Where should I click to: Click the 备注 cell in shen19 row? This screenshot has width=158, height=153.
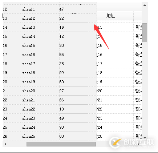pos(138,82)
